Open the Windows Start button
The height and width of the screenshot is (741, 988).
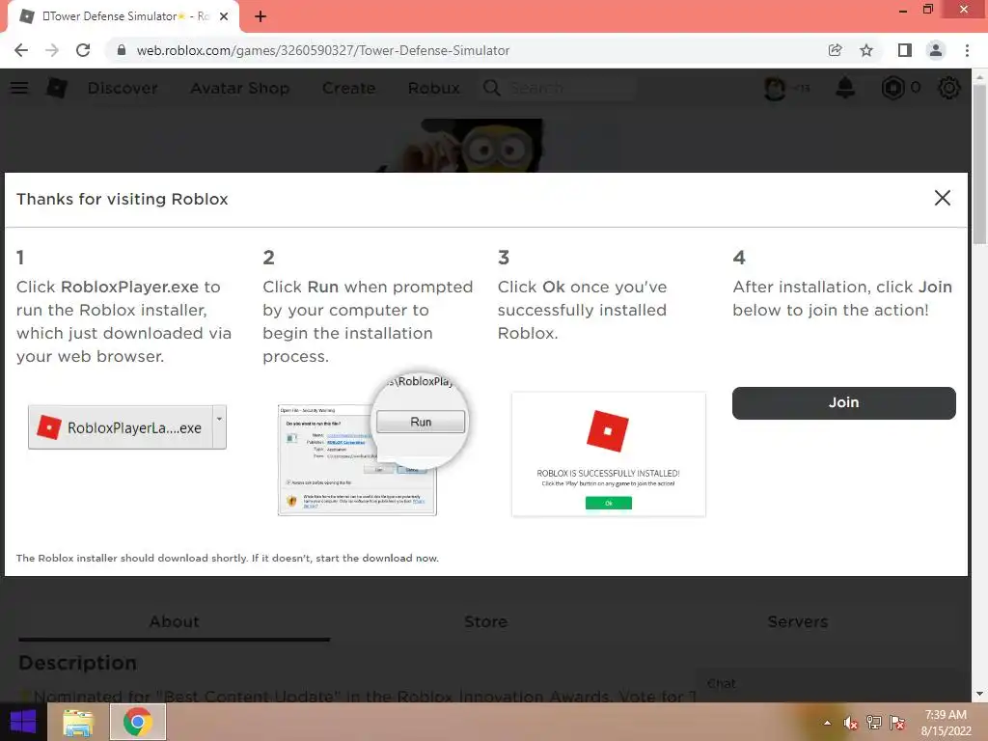click(23, 722)
